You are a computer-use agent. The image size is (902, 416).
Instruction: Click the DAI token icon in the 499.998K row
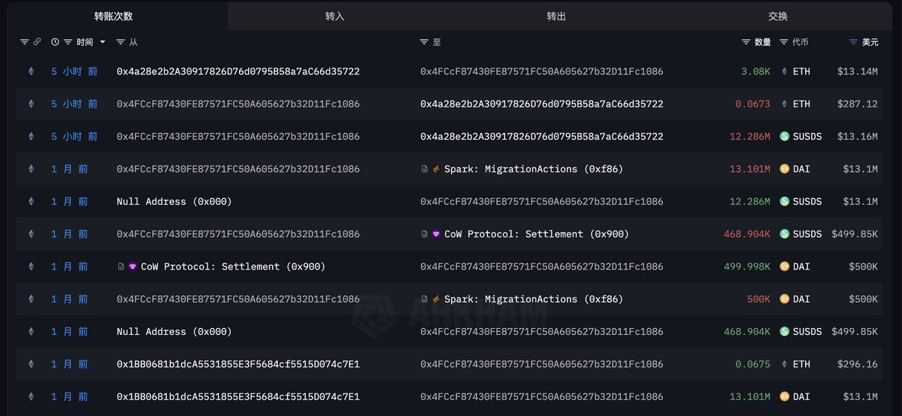[785, 267]
